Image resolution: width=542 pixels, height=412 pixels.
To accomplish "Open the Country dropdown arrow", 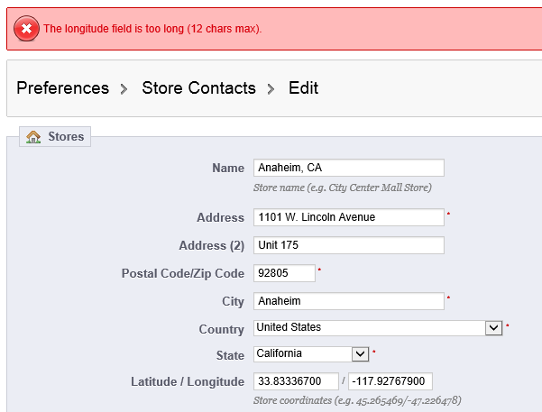I will pyautogui.click(x=493, y=327).
